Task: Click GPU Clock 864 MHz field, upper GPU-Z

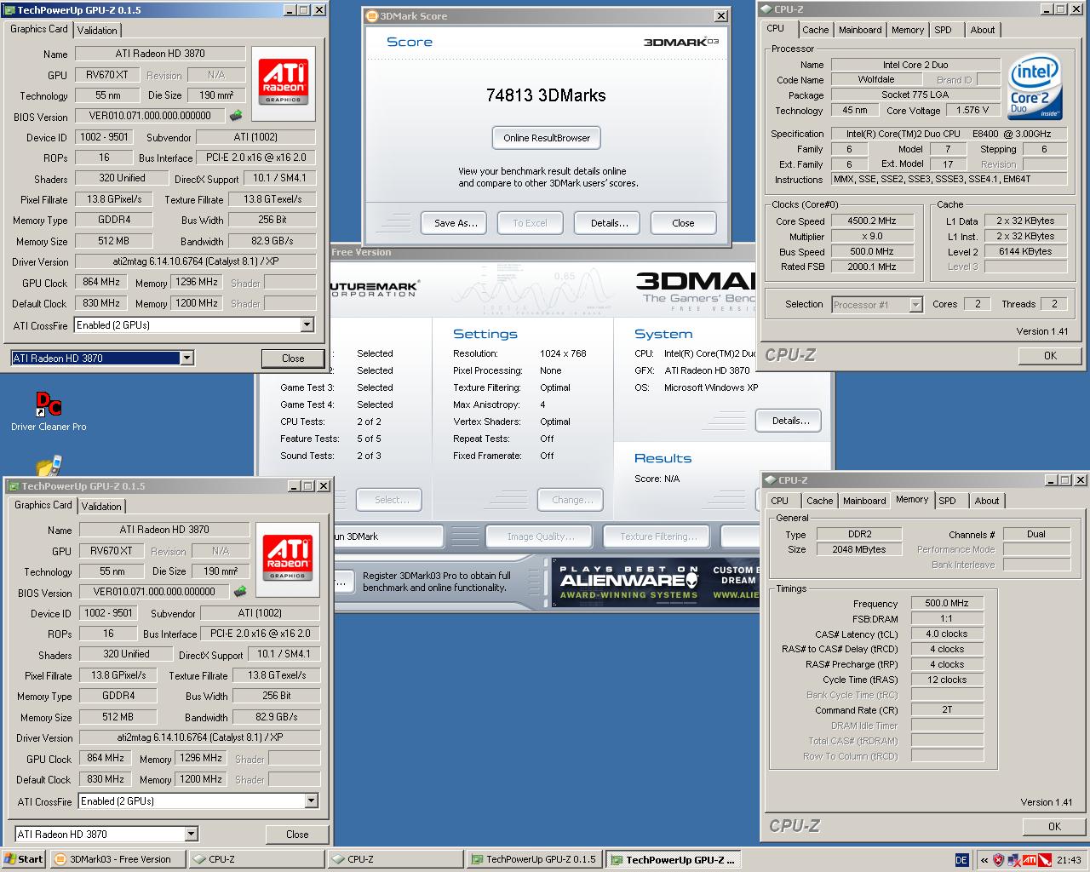Action: click(x=101, y=283)
